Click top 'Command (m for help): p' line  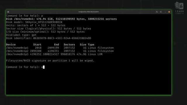[25, 16]
